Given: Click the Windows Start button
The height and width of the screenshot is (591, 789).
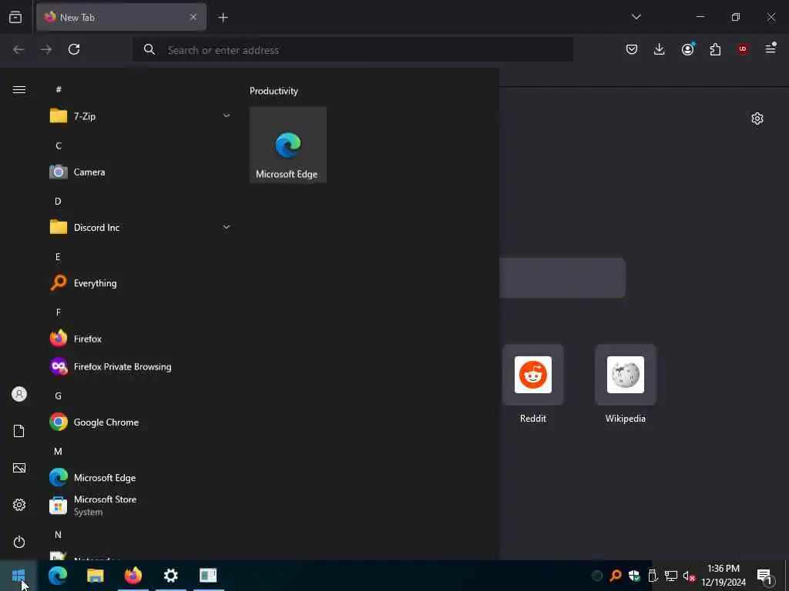Looking at the screenshot, I should click(18, 576).
